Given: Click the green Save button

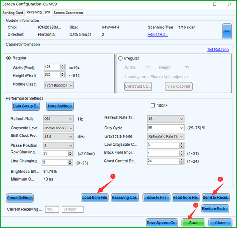Looking at the screenshot, I should (193, 222).
